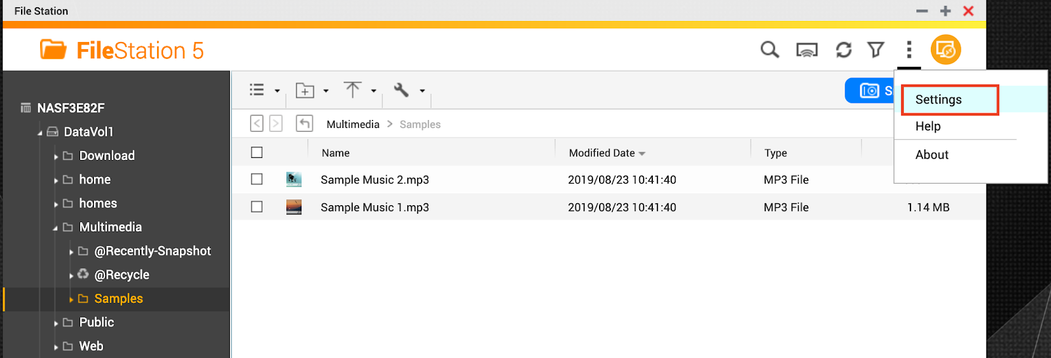The image size is (1051, 358).
Task: Click the upload arrow icon
Action: (353, 90)
